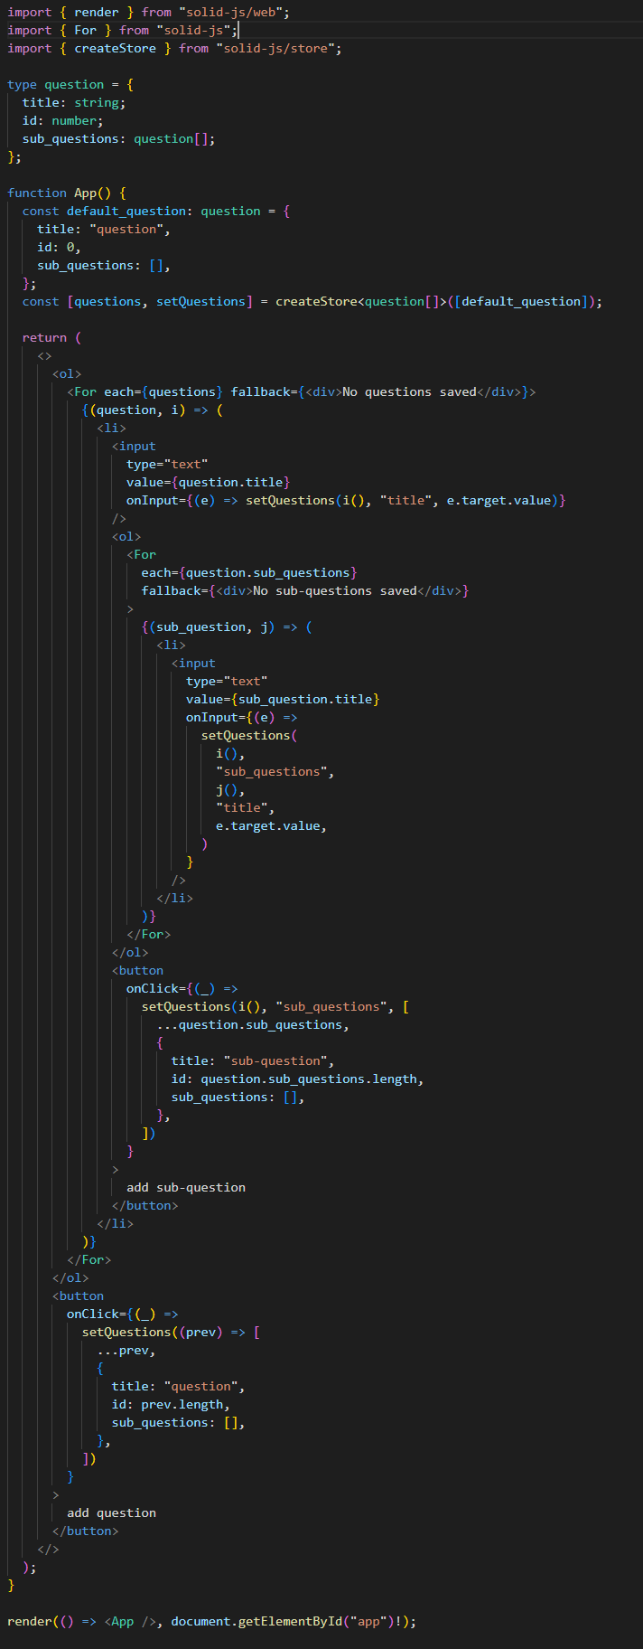Click the "const default_question: question = {" line

coord(156,211)
